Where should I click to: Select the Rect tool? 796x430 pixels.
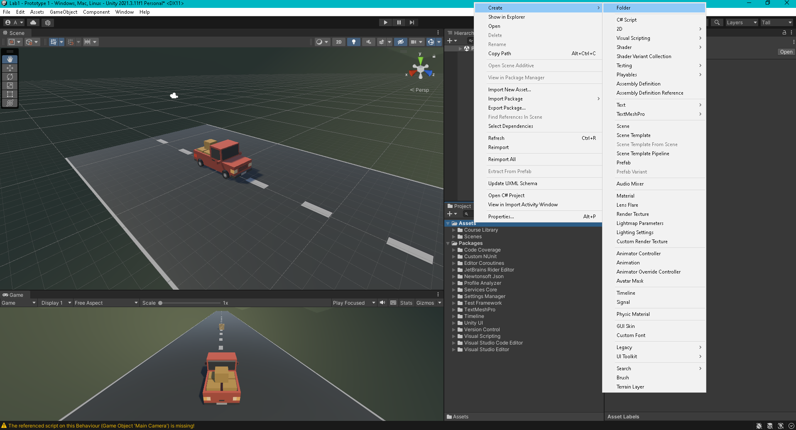tap(10, 94)
